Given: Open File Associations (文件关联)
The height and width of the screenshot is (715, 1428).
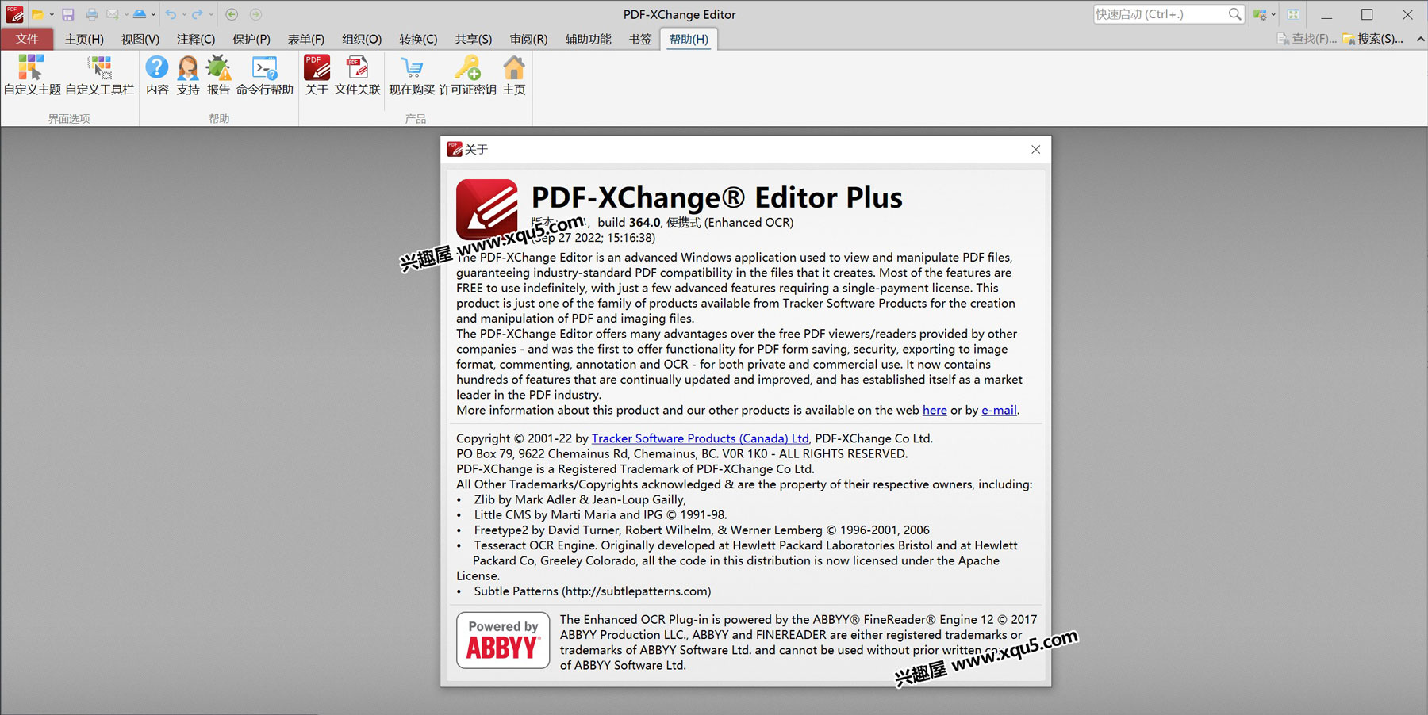Looking at the screenshot, I should click(357, 75).
